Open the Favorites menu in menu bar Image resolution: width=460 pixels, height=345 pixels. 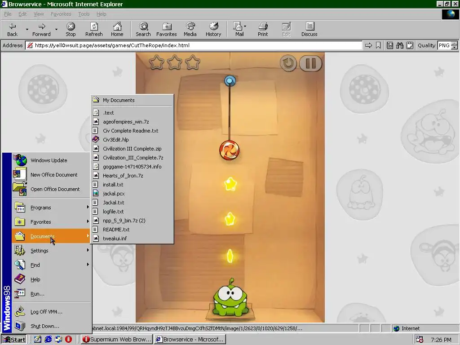61,14
